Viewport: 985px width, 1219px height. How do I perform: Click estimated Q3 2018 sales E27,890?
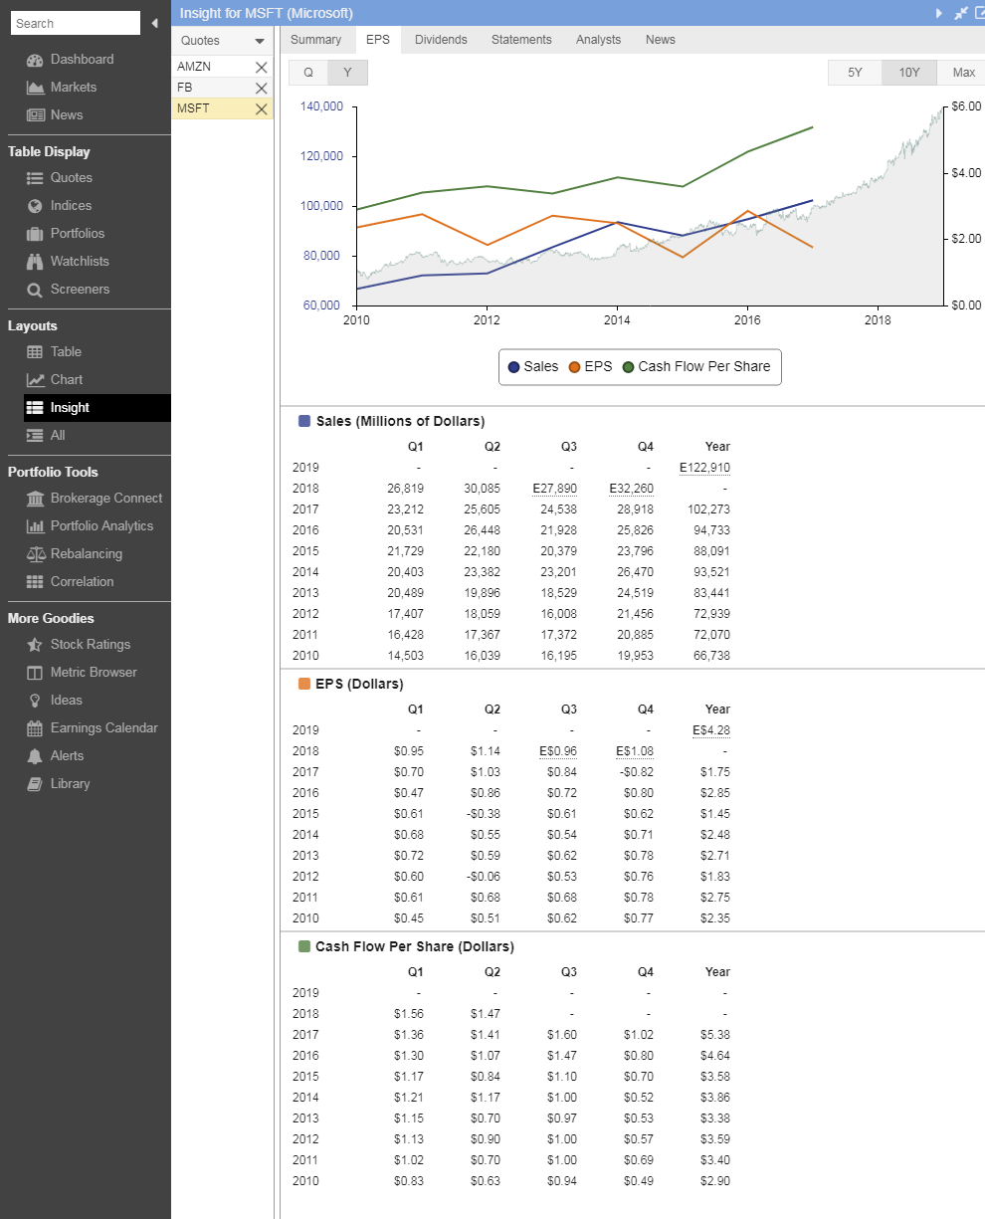tap(554, 489)
